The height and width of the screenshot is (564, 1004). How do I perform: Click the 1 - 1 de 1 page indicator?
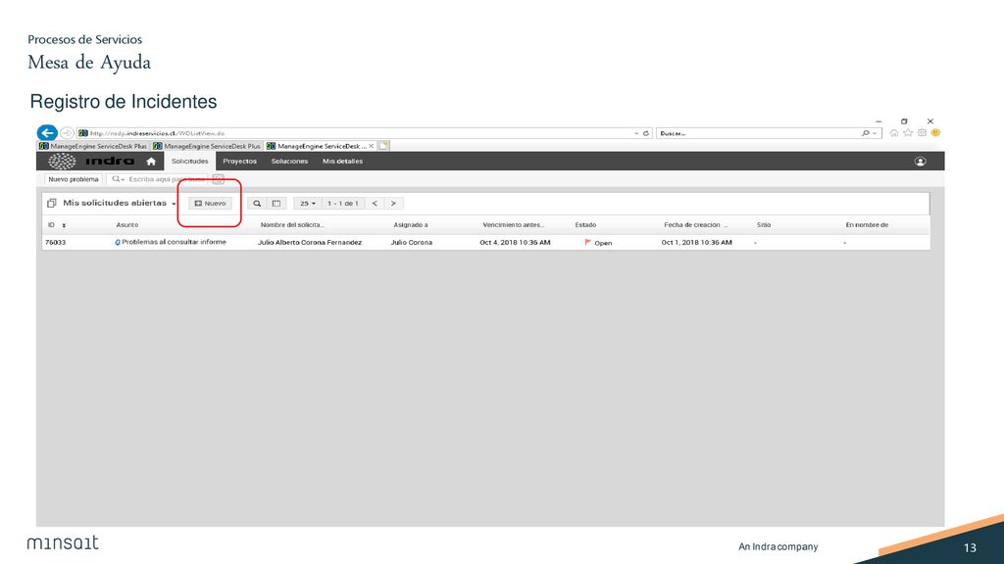pos(342,204)
